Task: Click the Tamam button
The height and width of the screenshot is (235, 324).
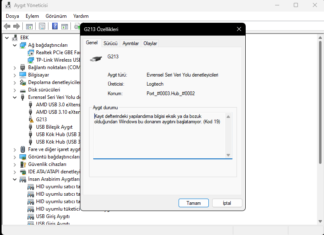Action: [x=193, y=203]
